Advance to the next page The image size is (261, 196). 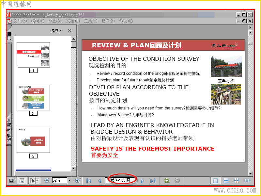click(x=142, y=181)
